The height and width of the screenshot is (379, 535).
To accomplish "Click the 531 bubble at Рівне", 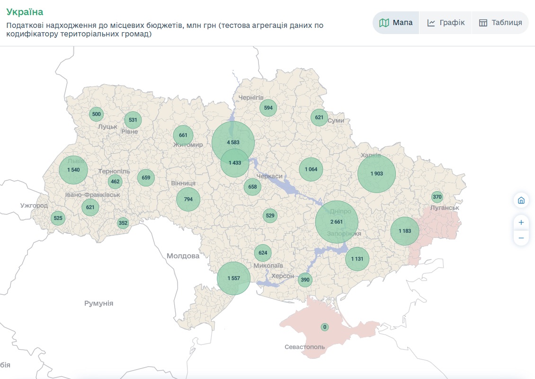I will [x=133, y=120].
